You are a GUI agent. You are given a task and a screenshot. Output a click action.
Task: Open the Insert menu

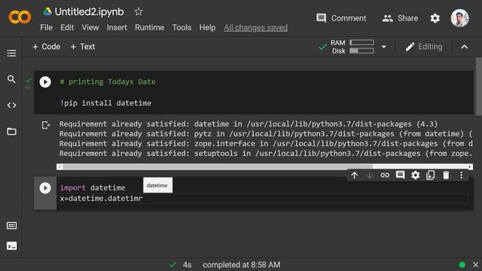click(117, 28)
